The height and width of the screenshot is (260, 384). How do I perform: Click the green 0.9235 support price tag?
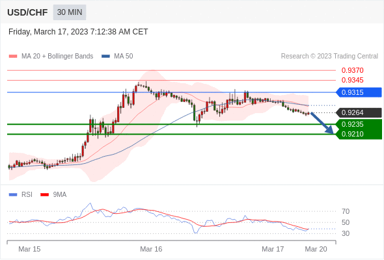[359, 124]
